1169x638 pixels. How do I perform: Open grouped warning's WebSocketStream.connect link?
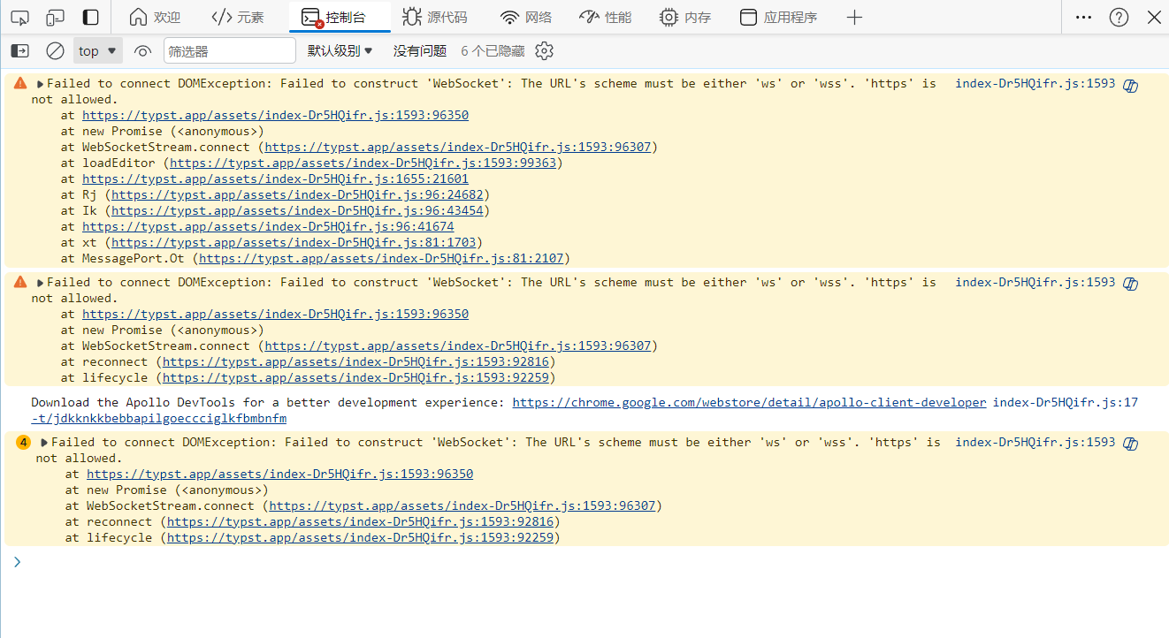[462, 505]
